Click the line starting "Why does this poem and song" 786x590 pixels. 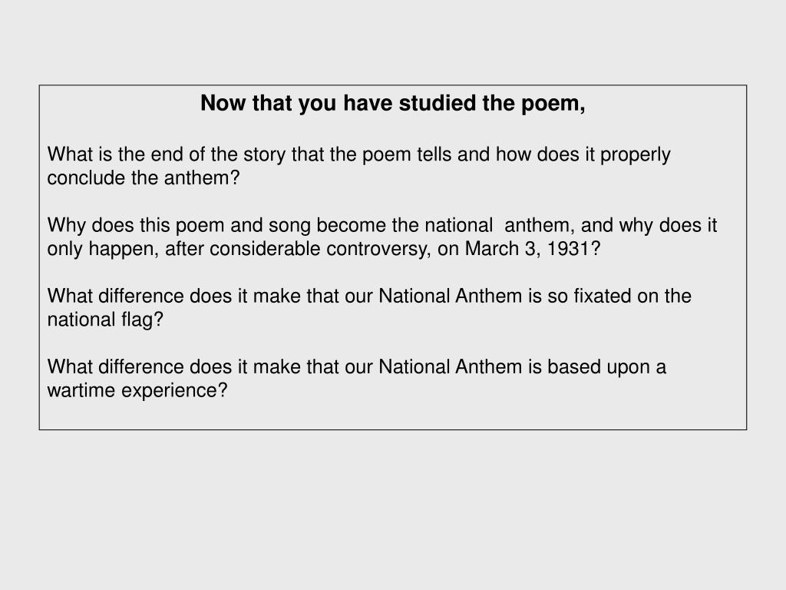382,225
